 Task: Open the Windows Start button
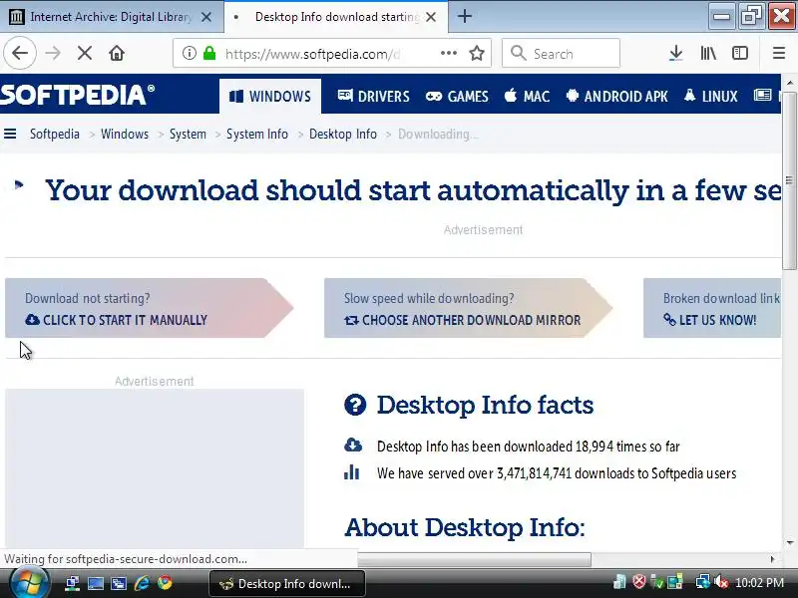[30, 583]
